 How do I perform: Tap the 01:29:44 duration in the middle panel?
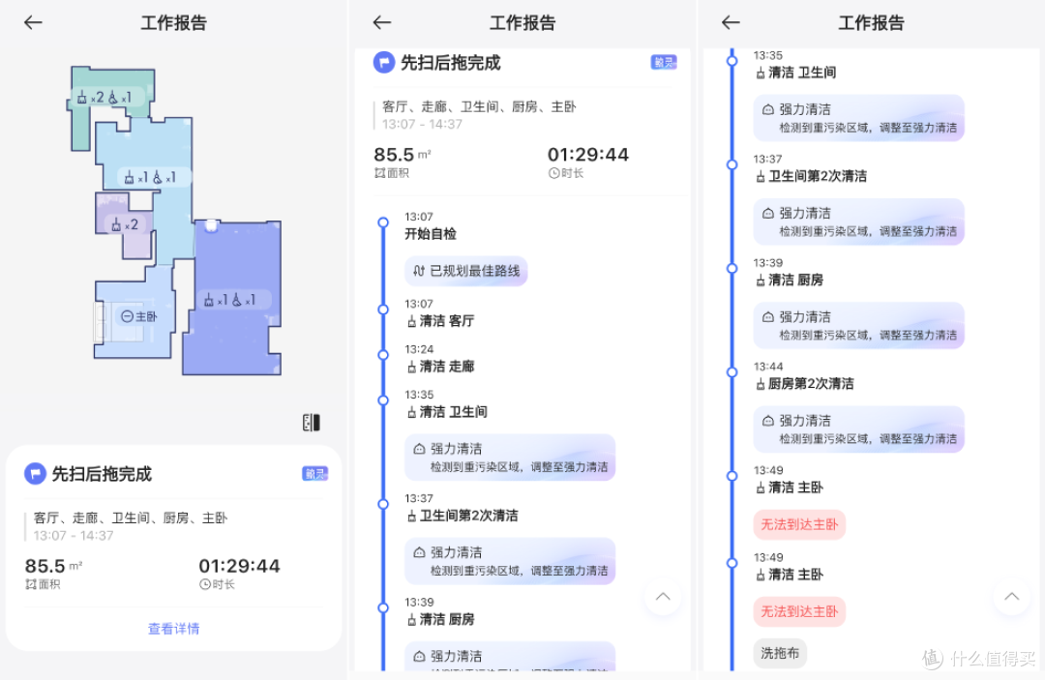coord(588,155)
